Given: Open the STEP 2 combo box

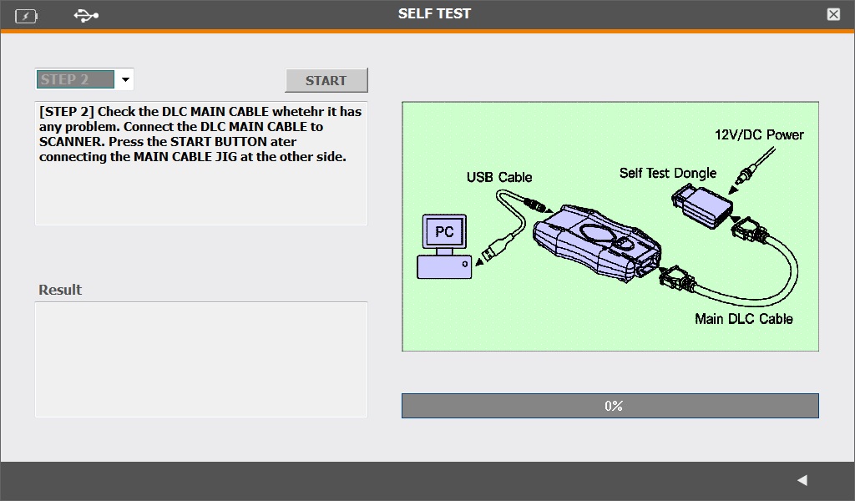Looking at the screenshot, I should (x=76, y=80).
